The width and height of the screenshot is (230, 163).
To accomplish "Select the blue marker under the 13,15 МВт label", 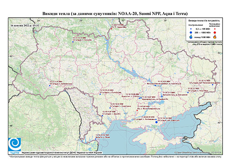I will point(73,42).
